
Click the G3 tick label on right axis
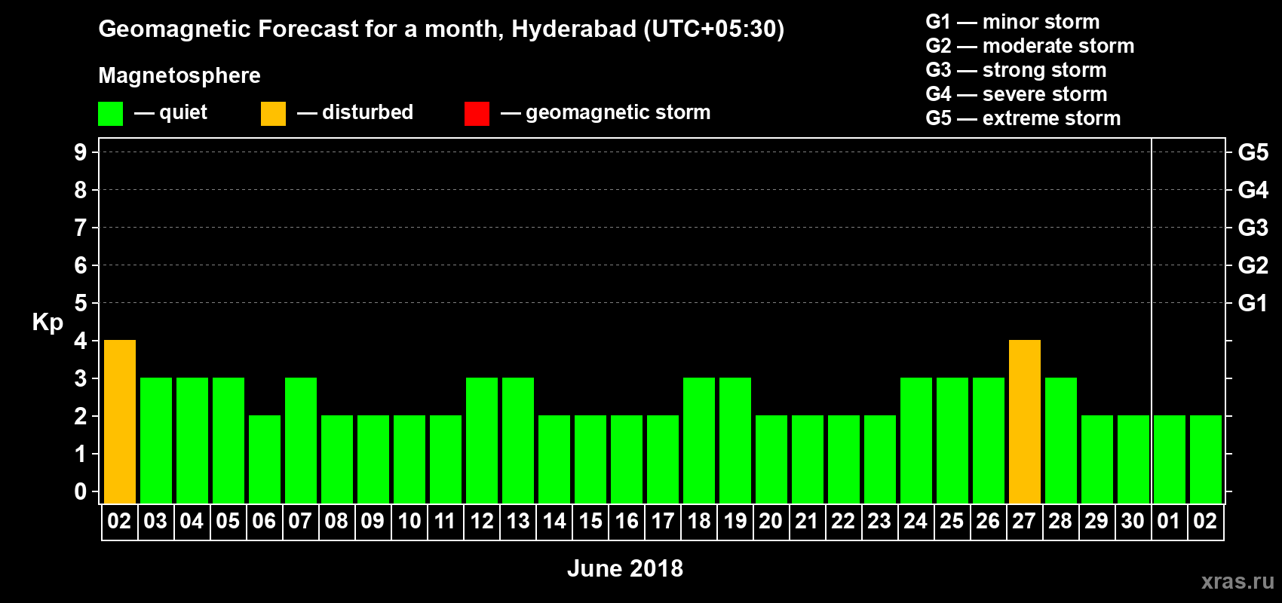[x=1253, y=228]
